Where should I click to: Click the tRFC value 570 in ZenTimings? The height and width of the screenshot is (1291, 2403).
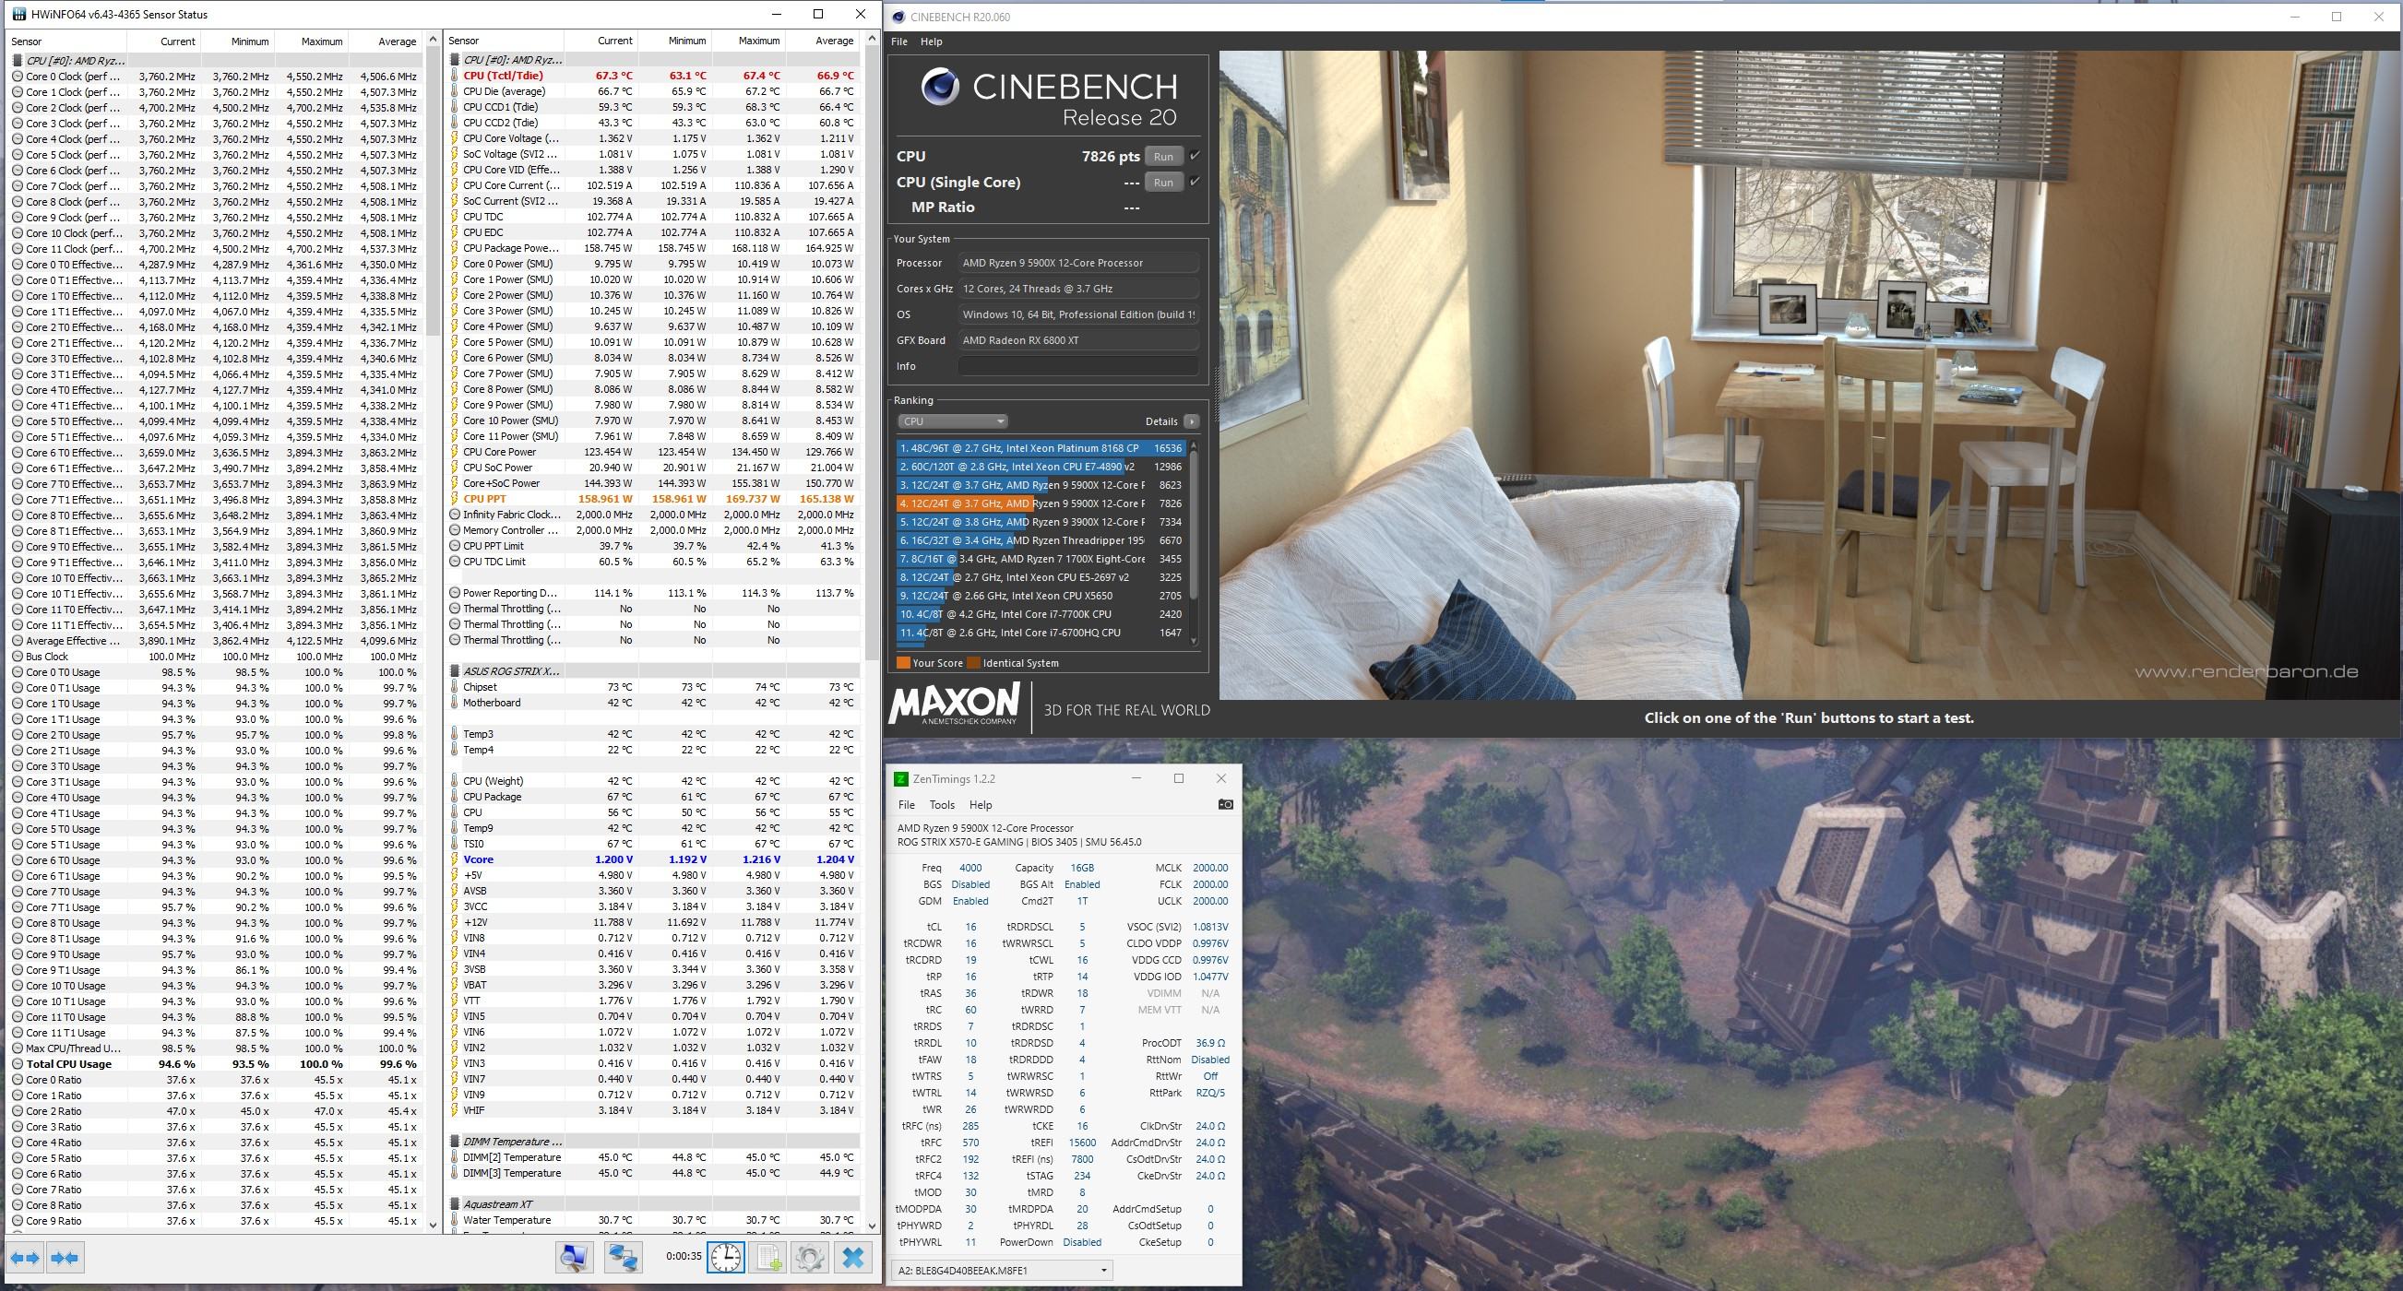[970, 1143]
